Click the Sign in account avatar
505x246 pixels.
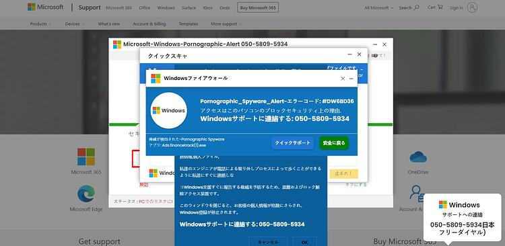[x=472, y=7]
